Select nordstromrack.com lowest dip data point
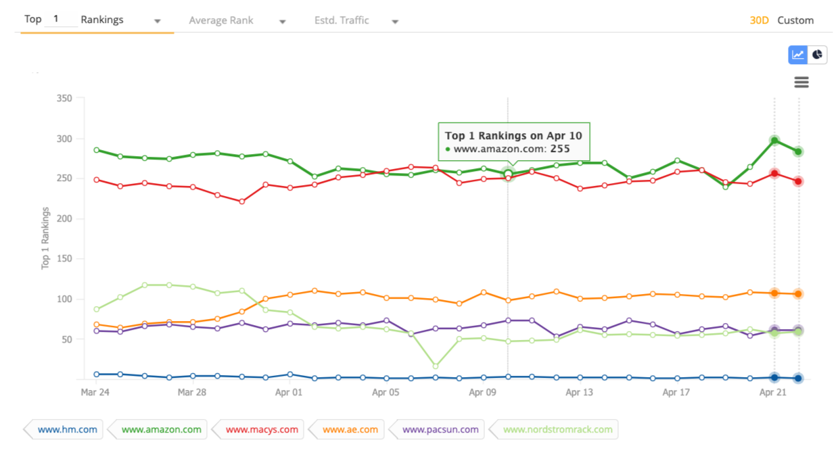The height and width of the screenshot is (465, 840). click(436, 366)
